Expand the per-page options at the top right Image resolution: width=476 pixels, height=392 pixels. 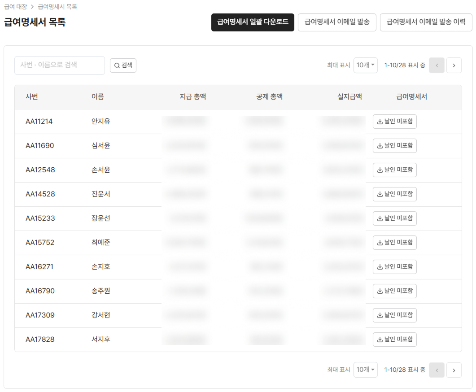coord(365,65)
